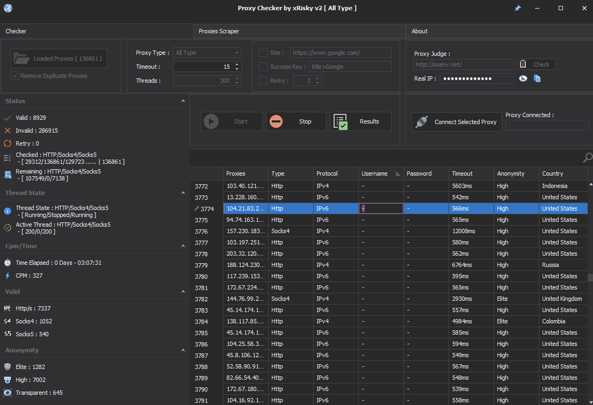This screenshot has width=593, height=405.
Task: Click the plug icon for Connect Selected Proxy
Action: 422,122
